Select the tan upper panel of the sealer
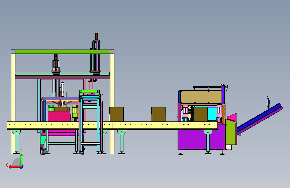Image resolution: width=290 pixels, height=188 pixels. 201,97
